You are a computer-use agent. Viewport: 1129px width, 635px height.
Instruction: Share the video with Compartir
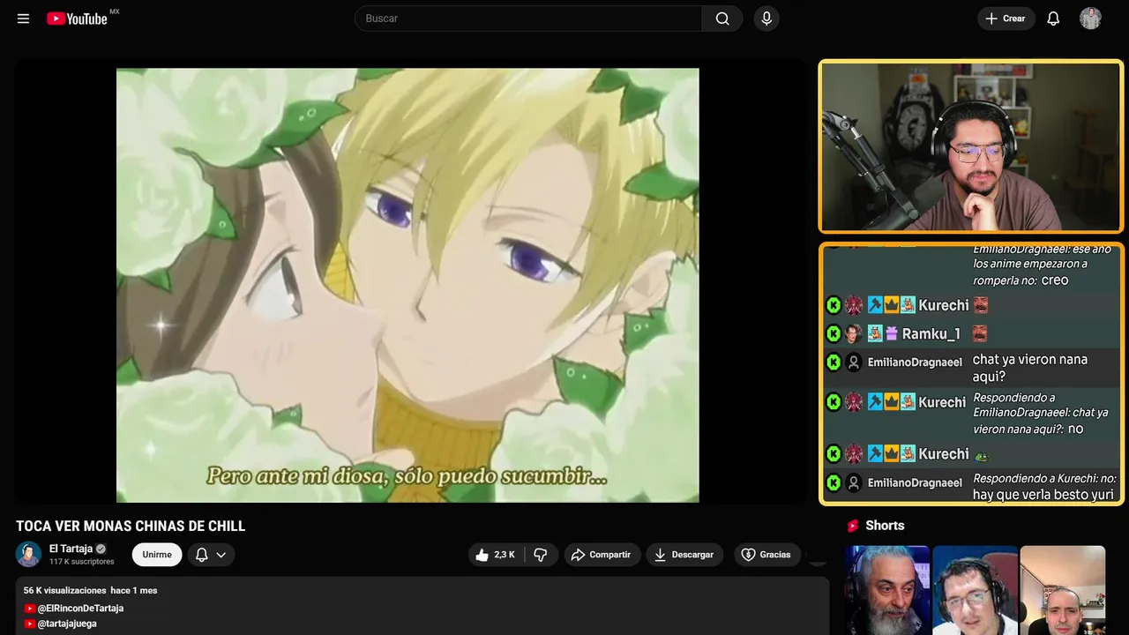[x=602, y=555]
